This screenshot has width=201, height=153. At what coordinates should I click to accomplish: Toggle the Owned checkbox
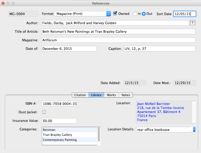(115, 13)
